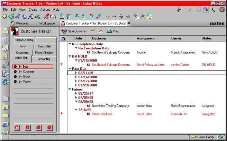This screenshot has height=141, width=227.
Task: Expand the 07/06/99 date row
Action: coord(76,97)
